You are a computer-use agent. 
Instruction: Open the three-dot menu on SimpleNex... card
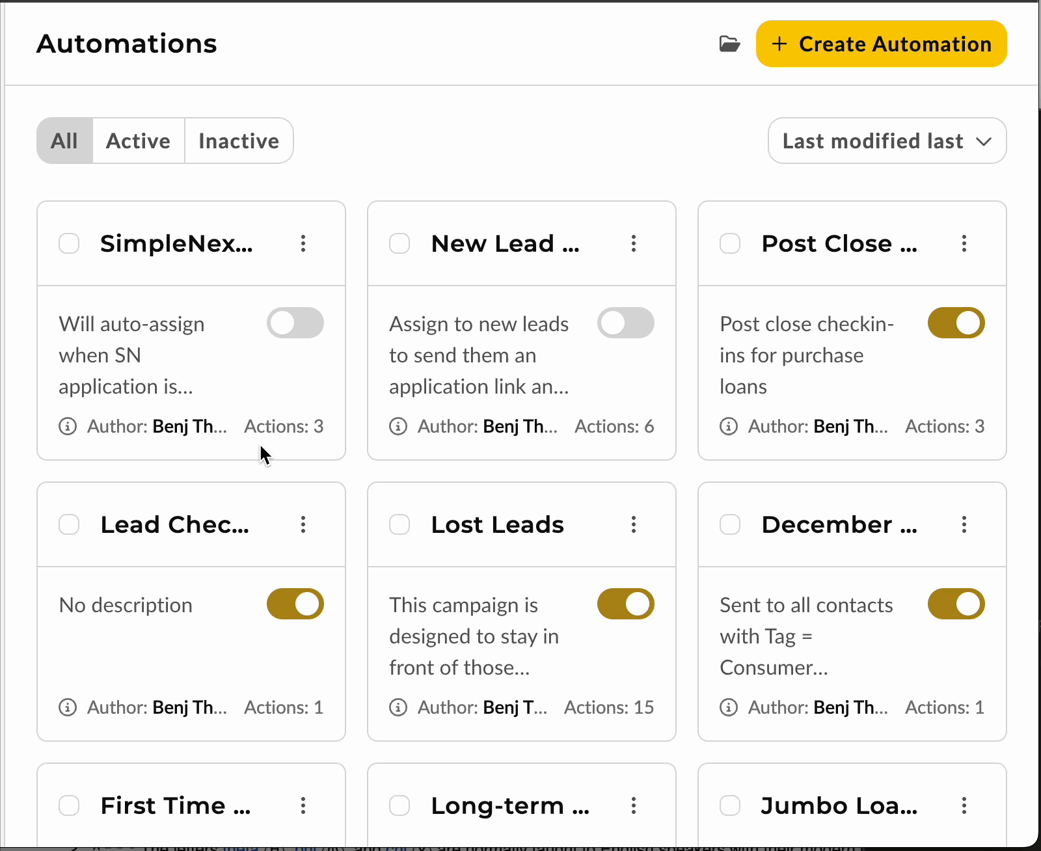[303, 243]
